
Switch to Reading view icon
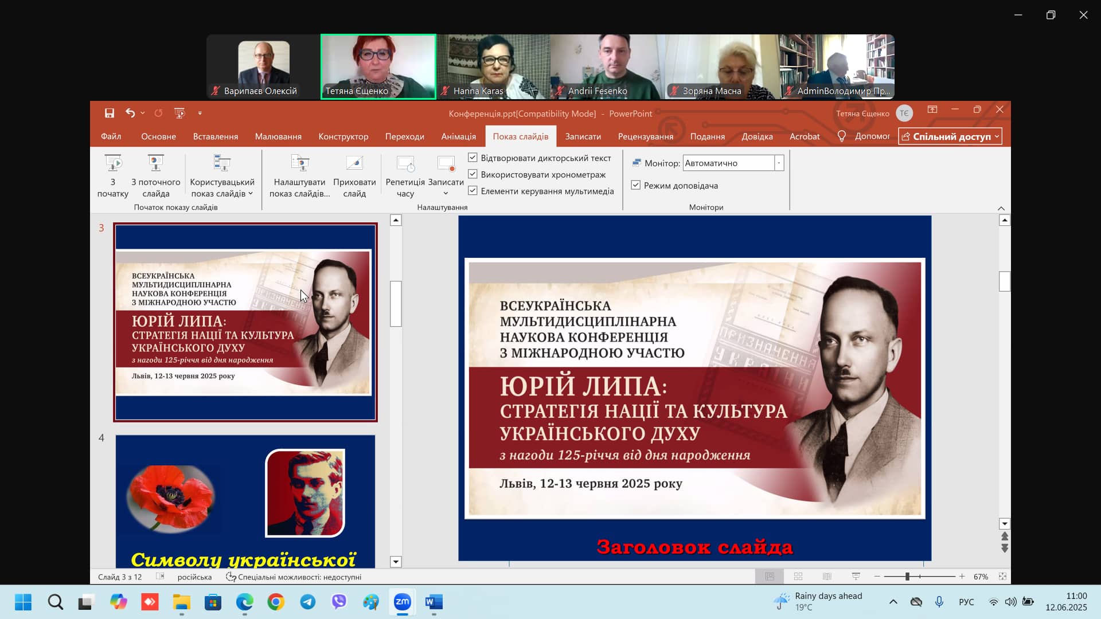click(827, 576)
